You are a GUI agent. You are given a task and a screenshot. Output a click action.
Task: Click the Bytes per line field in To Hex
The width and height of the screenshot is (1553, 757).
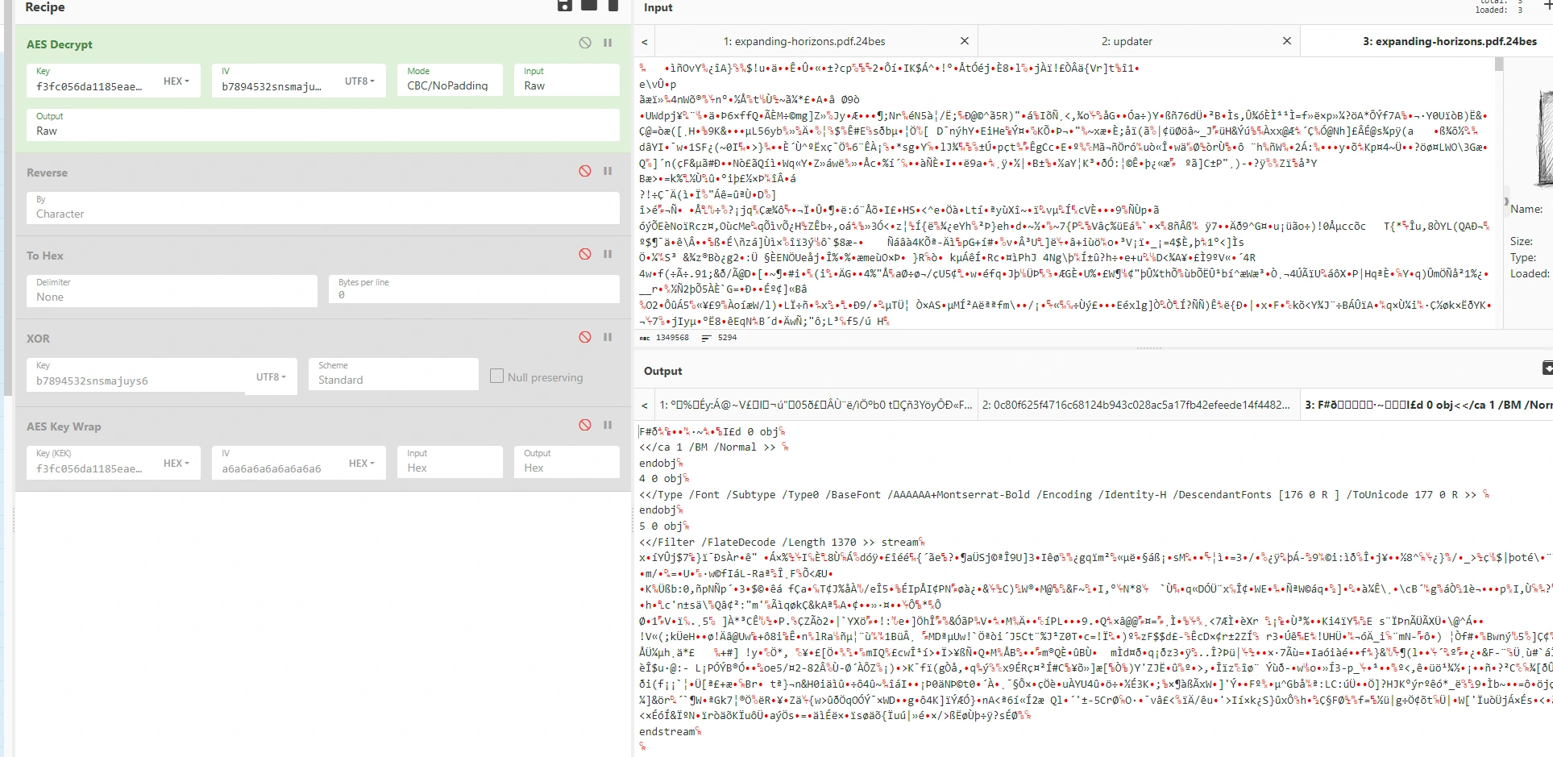(474, 291)
